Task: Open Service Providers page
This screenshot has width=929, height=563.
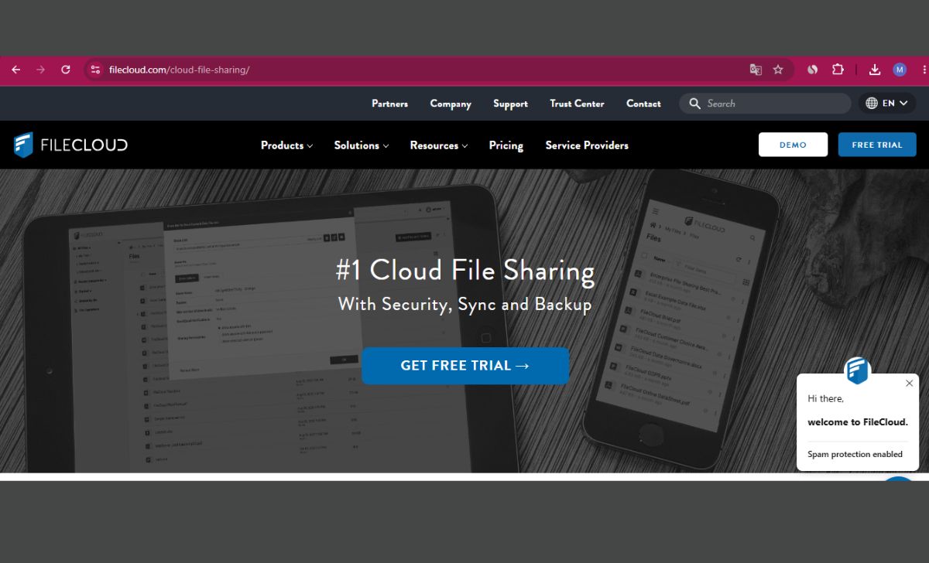Action: click(587, 145)
